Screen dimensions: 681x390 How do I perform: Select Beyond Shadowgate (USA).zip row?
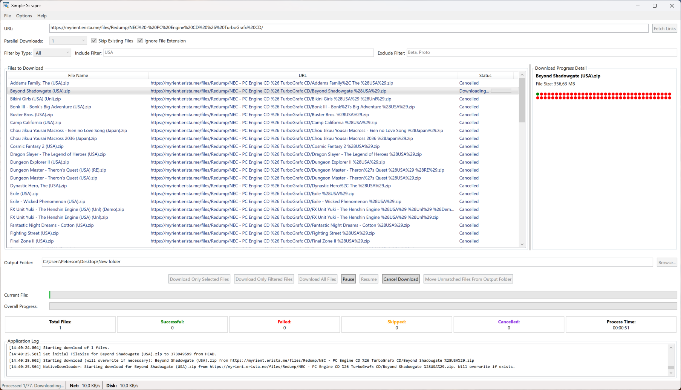(263, 91)
